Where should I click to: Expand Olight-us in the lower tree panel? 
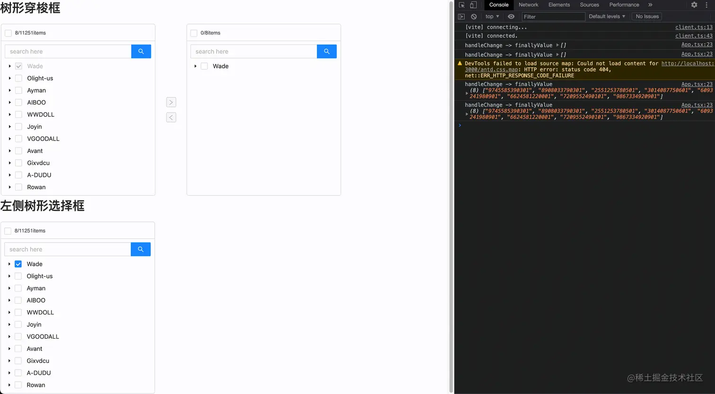(9, 276)
